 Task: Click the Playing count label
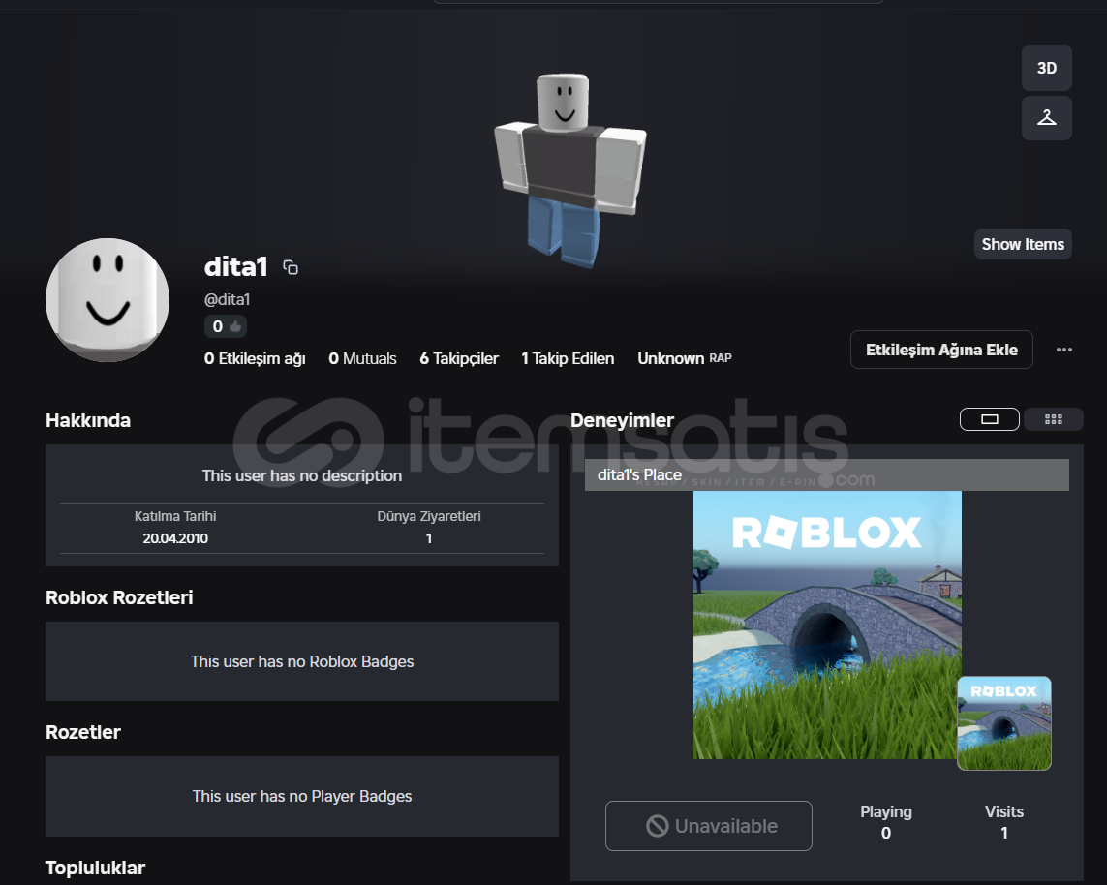click(886, 811)
